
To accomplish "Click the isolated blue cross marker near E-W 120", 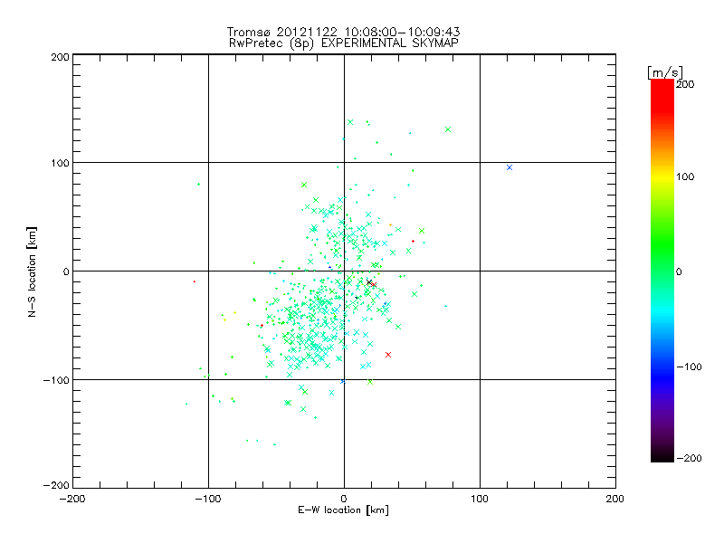I will click(510, 167).
